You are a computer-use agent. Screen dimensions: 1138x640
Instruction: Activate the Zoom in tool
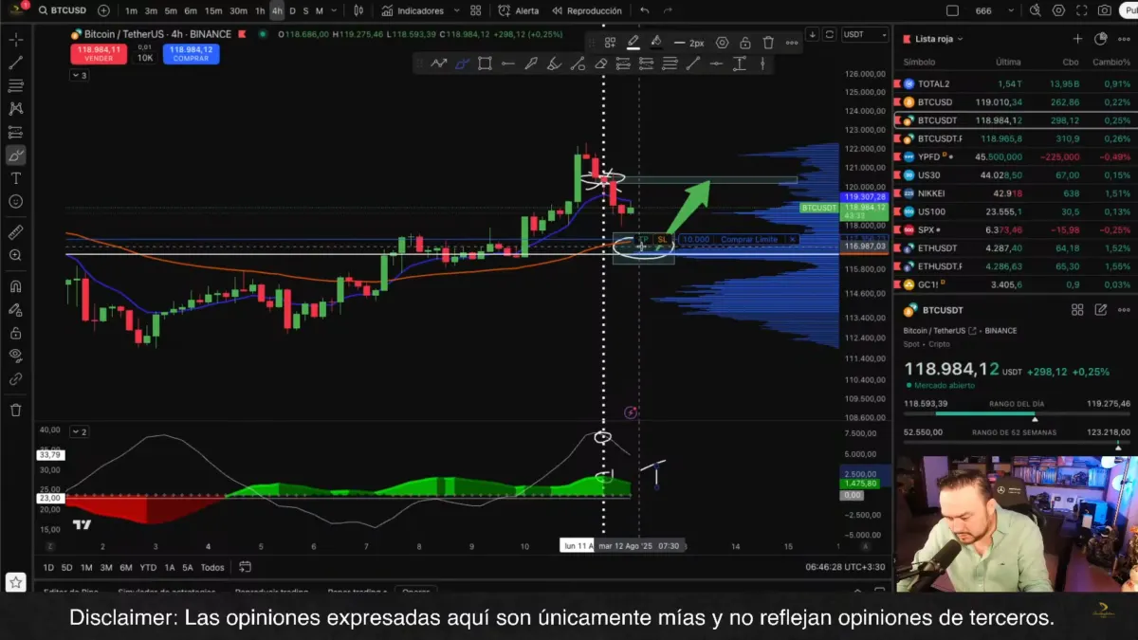coord(16,255)
